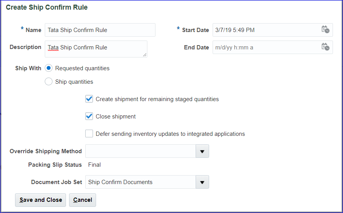Expand the Document Job Set dropdown arrow

(202, 182)
